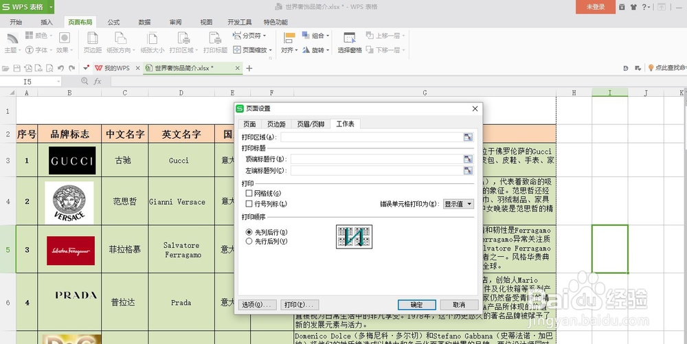This screenshot has height=344, width=687.
Task: Click the help question mark icon
Action: pyautogui.click(x=644, y=7)
